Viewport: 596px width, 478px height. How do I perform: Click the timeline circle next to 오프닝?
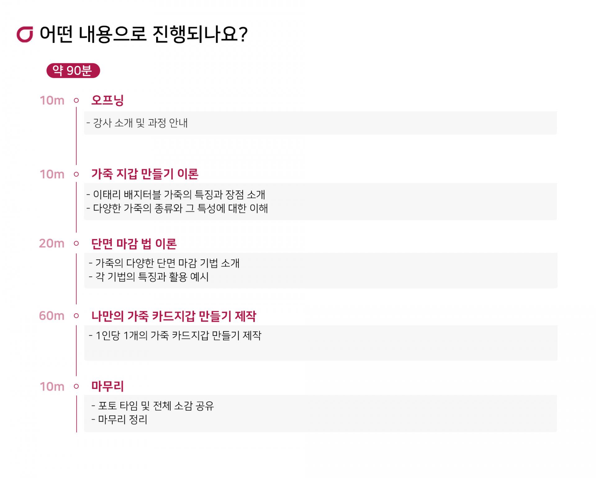[x=76, y=101]
